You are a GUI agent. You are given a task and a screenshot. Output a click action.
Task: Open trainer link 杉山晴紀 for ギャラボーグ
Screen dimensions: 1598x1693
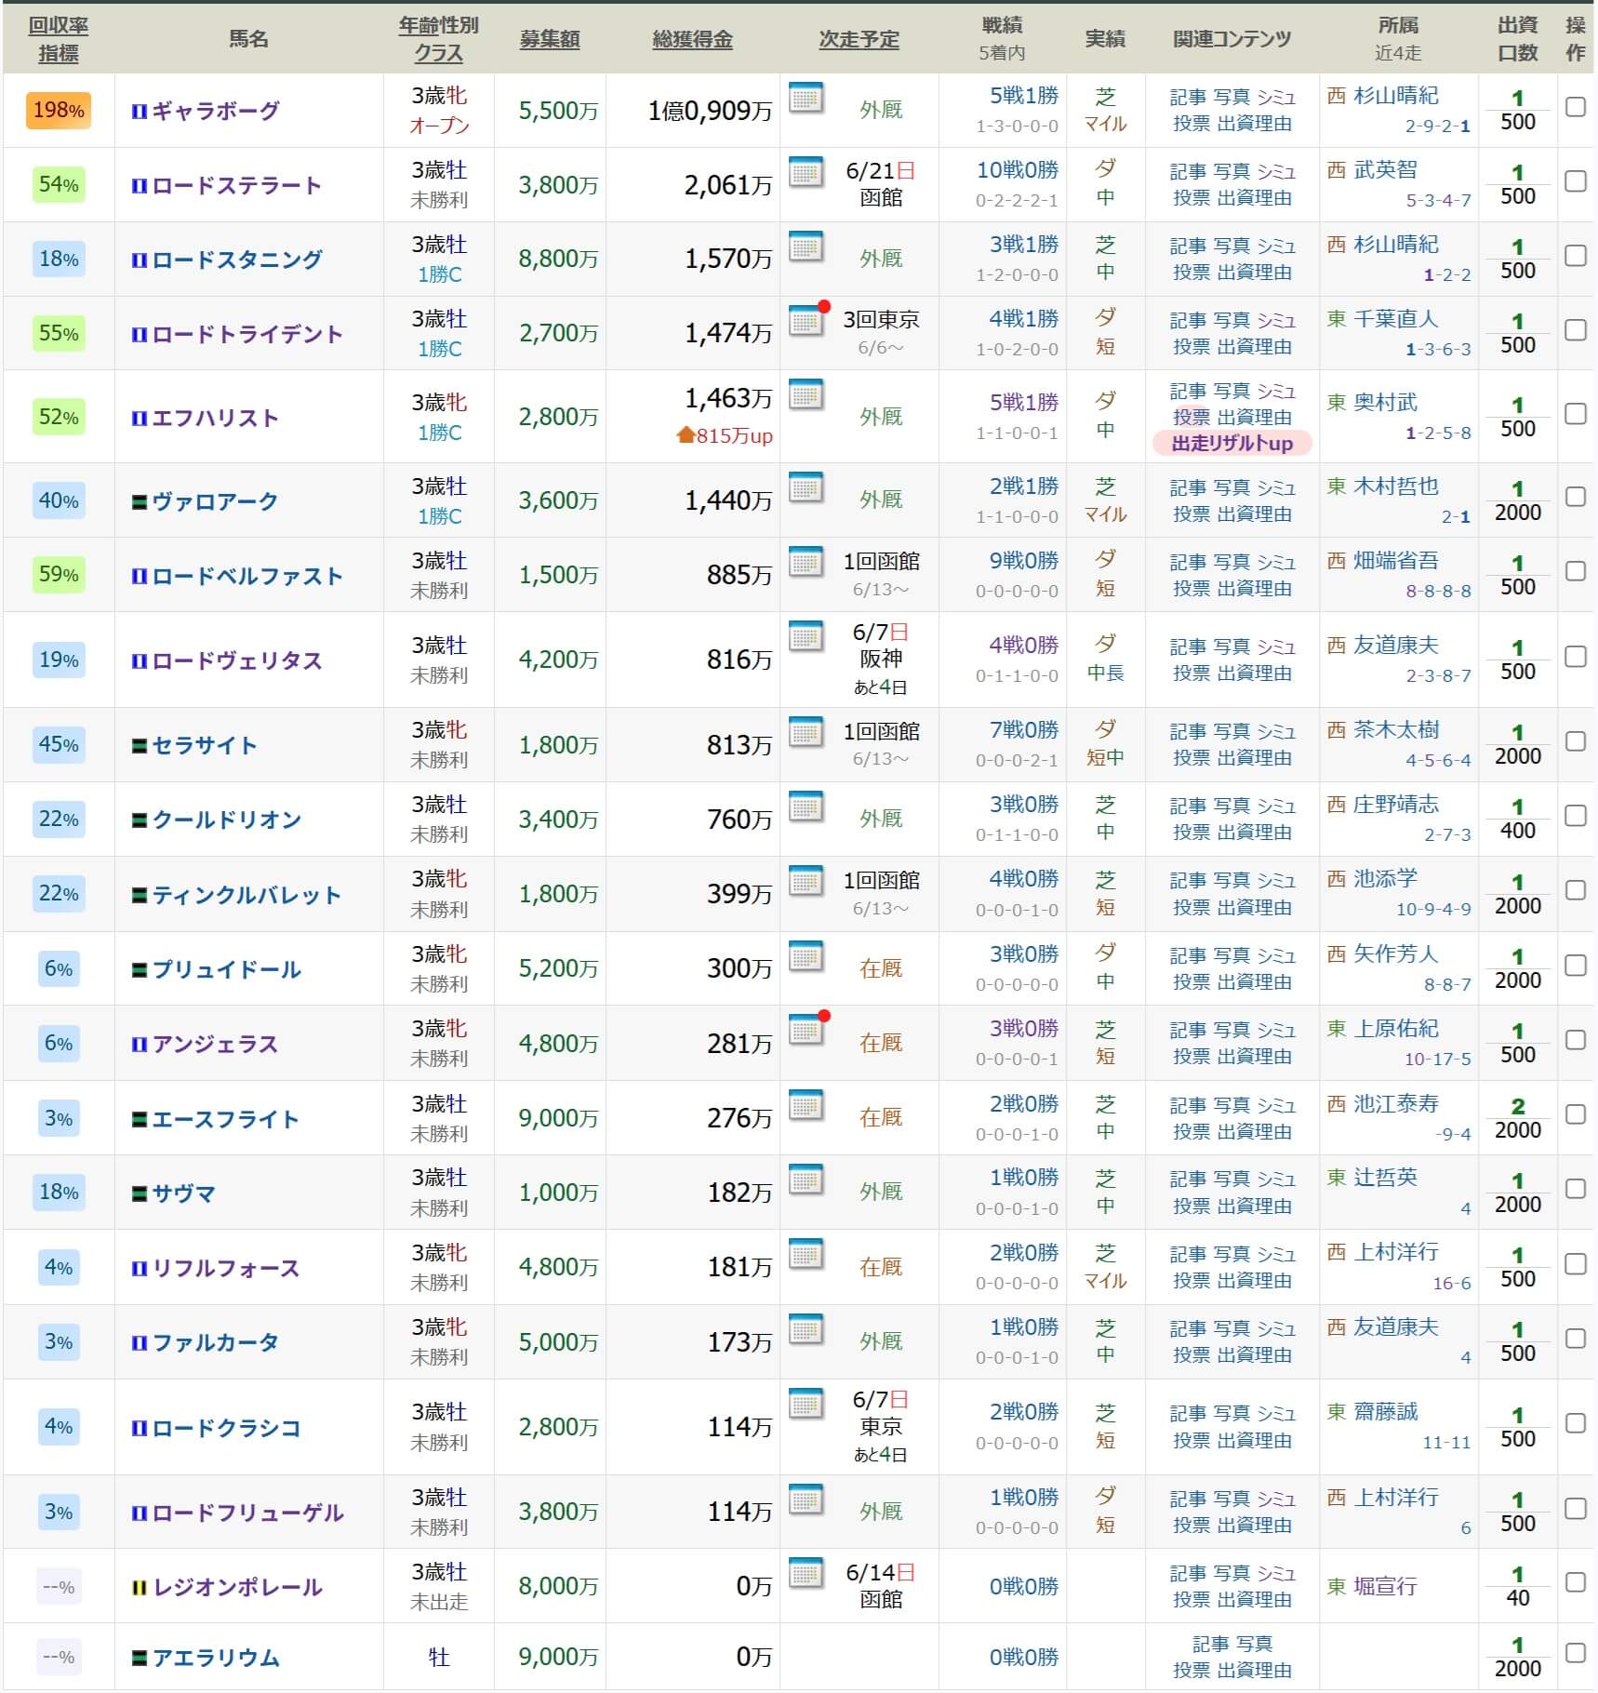click(x=1395, y=96)
